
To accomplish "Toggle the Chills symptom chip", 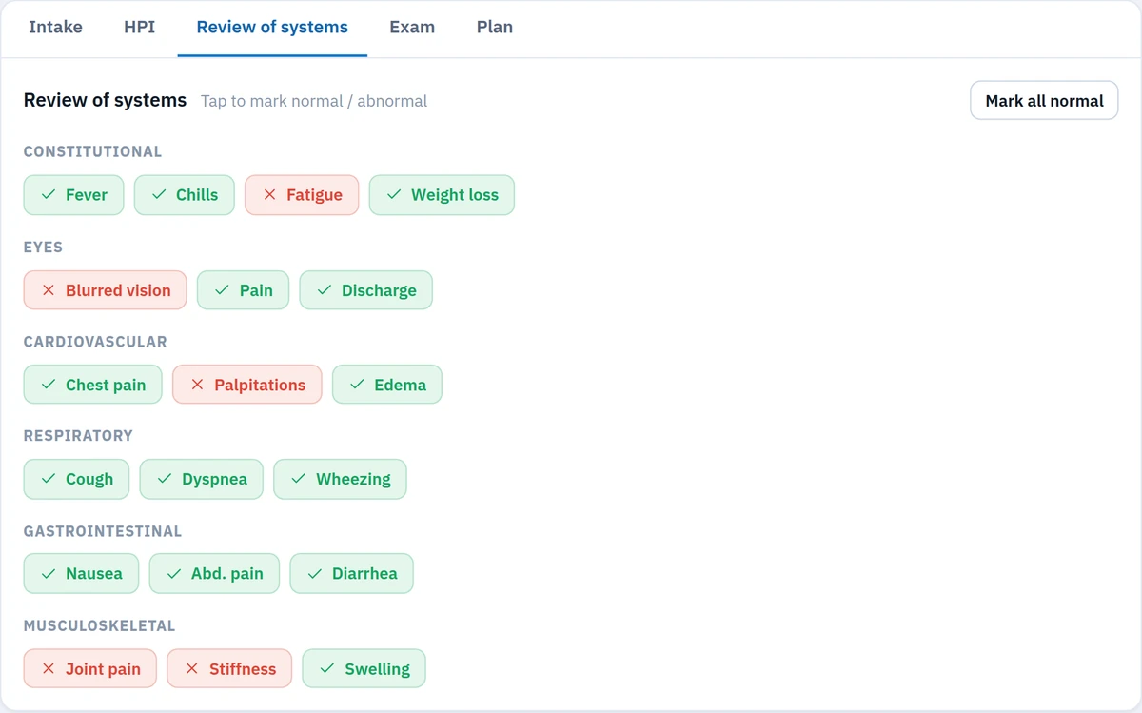I will [184, 195].
